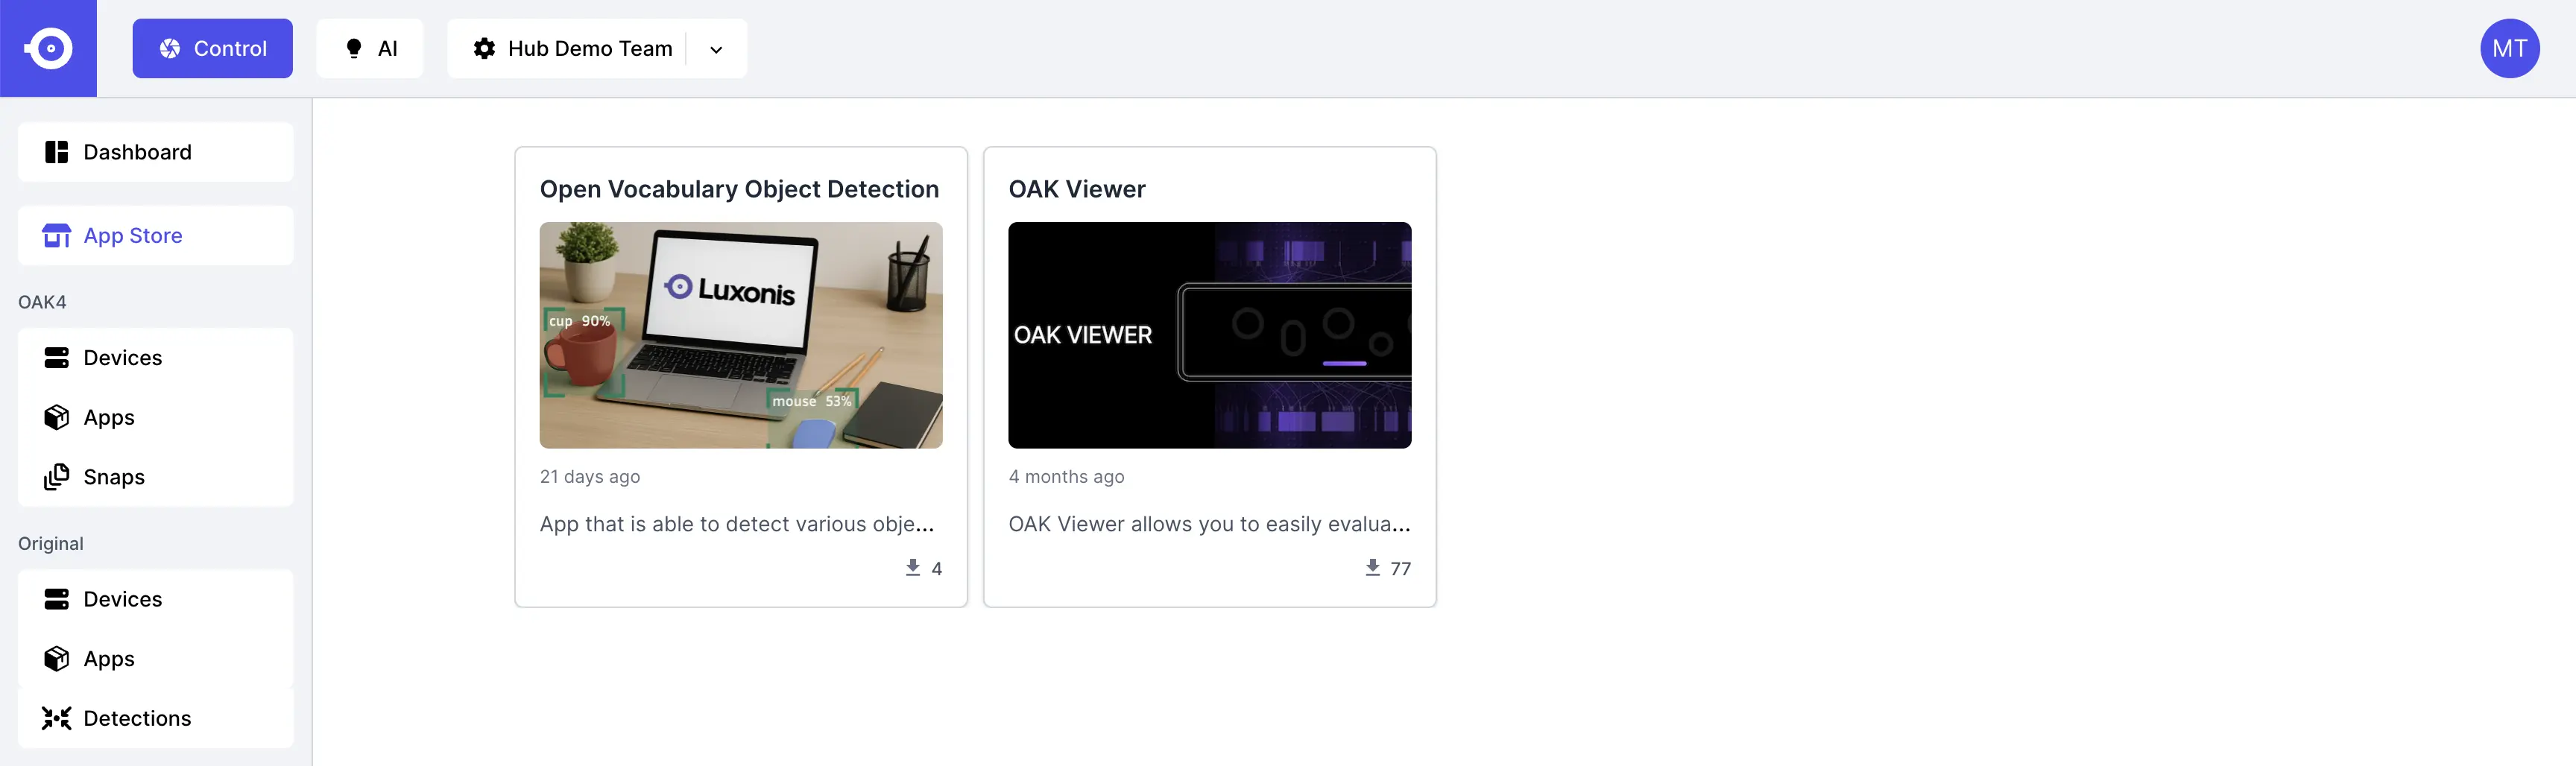This screenshot has width=2576, height=766.
Task: Click the OAK4 Snaps icon
Action: click(x=56, y=477)
